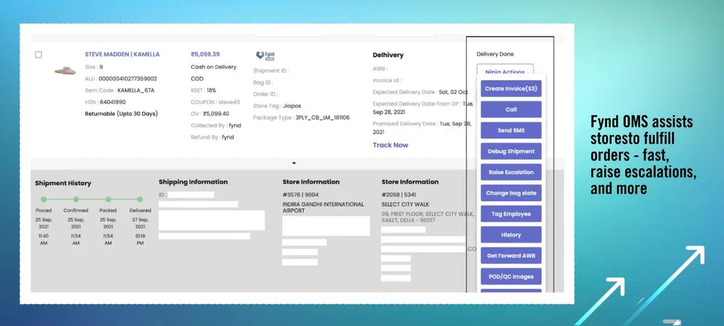Open the Ninja Actions dropdown
Screen dimensions: 724x326
coord(505,71)
